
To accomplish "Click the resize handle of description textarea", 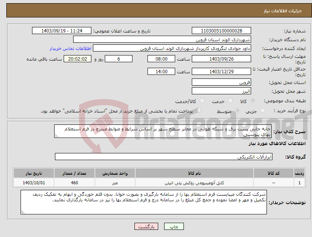I will click(57, 136).
